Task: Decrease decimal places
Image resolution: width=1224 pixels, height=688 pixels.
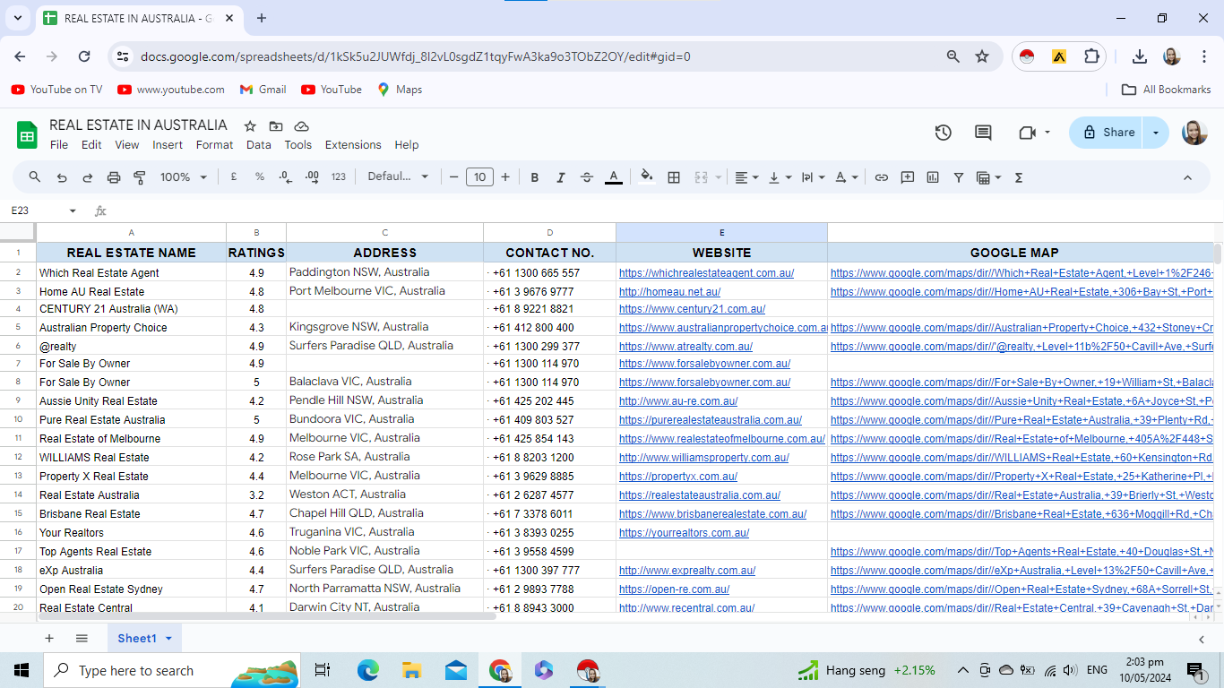Action: coord(286,177)
